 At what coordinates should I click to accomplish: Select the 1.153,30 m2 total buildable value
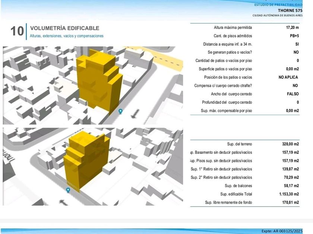(x=288, y=194)
